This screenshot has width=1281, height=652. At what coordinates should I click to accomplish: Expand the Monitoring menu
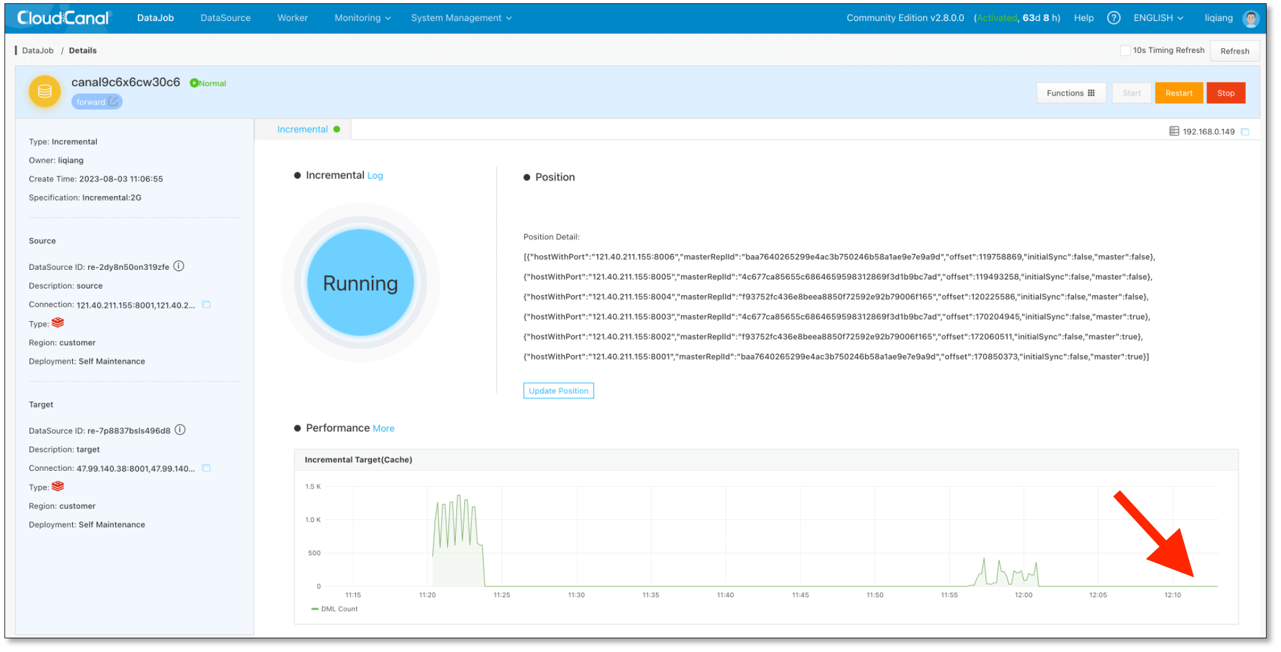tap(362, 18)
